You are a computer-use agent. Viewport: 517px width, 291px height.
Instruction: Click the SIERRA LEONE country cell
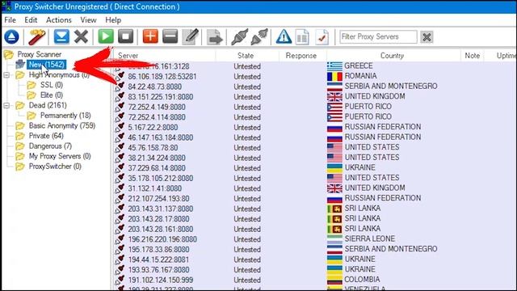pyautogui.click(x=370, y=238)
